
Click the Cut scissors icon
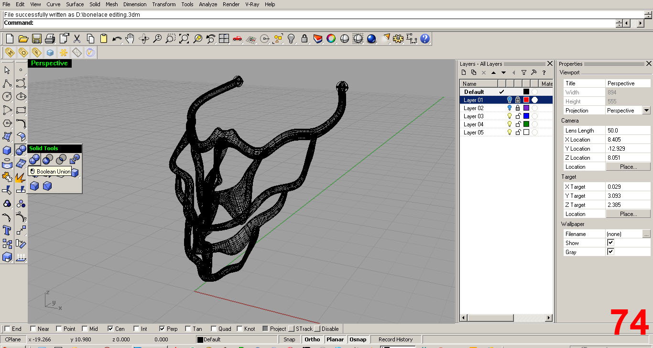point(76,39)
